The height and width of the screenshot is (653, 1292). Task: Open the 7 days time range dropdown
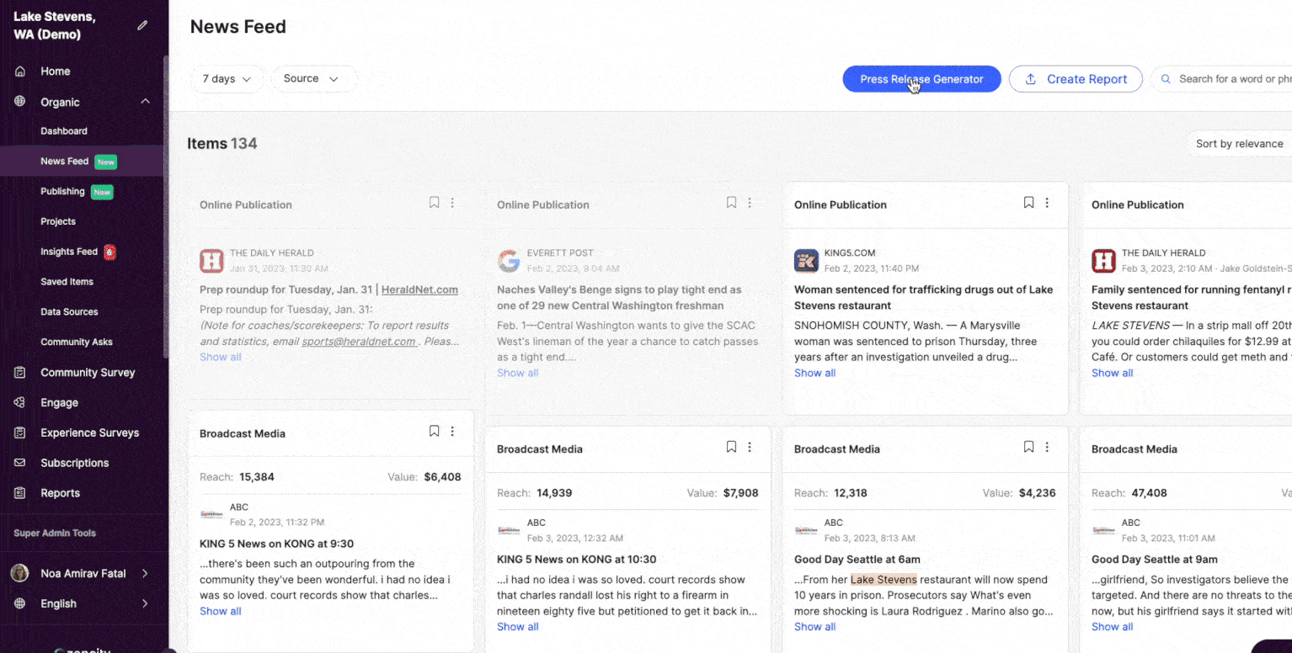point(227,79)
